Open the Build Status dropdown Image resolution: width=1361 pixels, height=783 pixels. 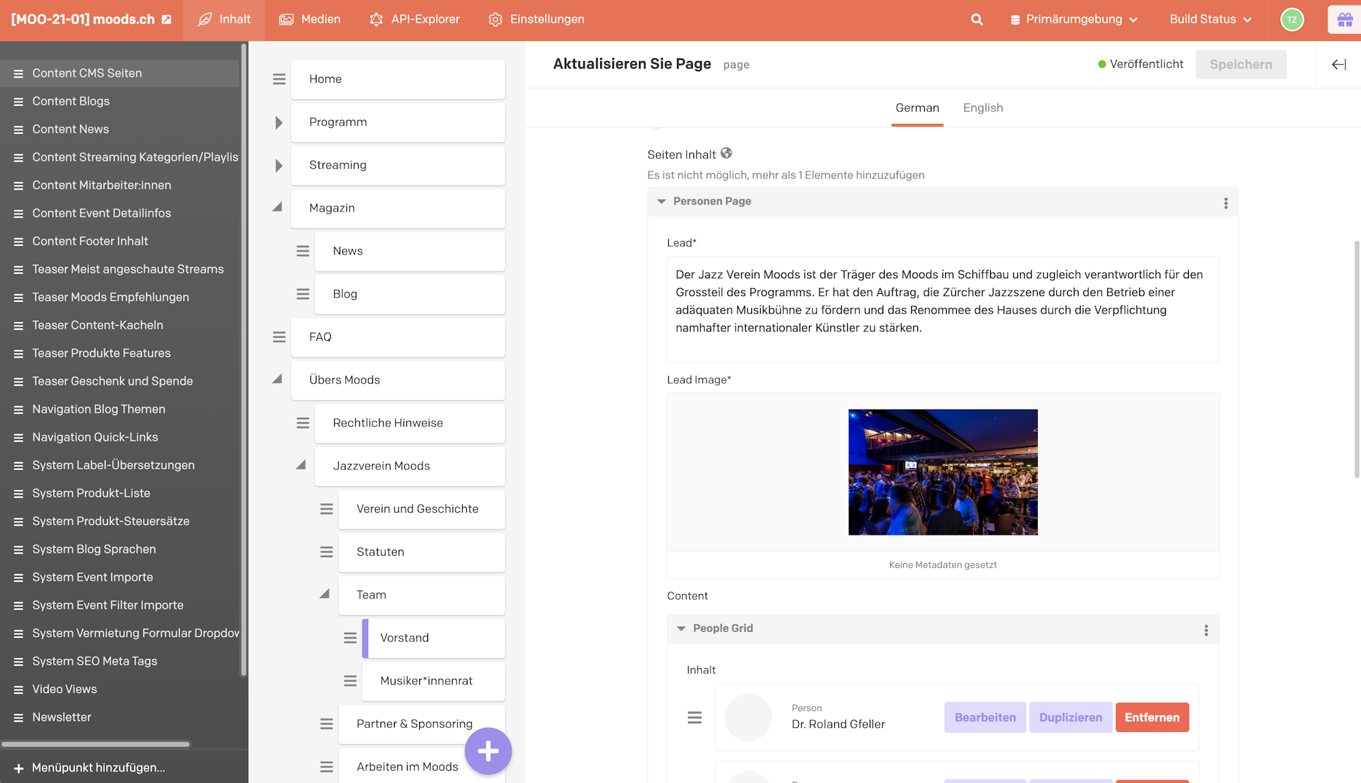[x=1211, y=20]
